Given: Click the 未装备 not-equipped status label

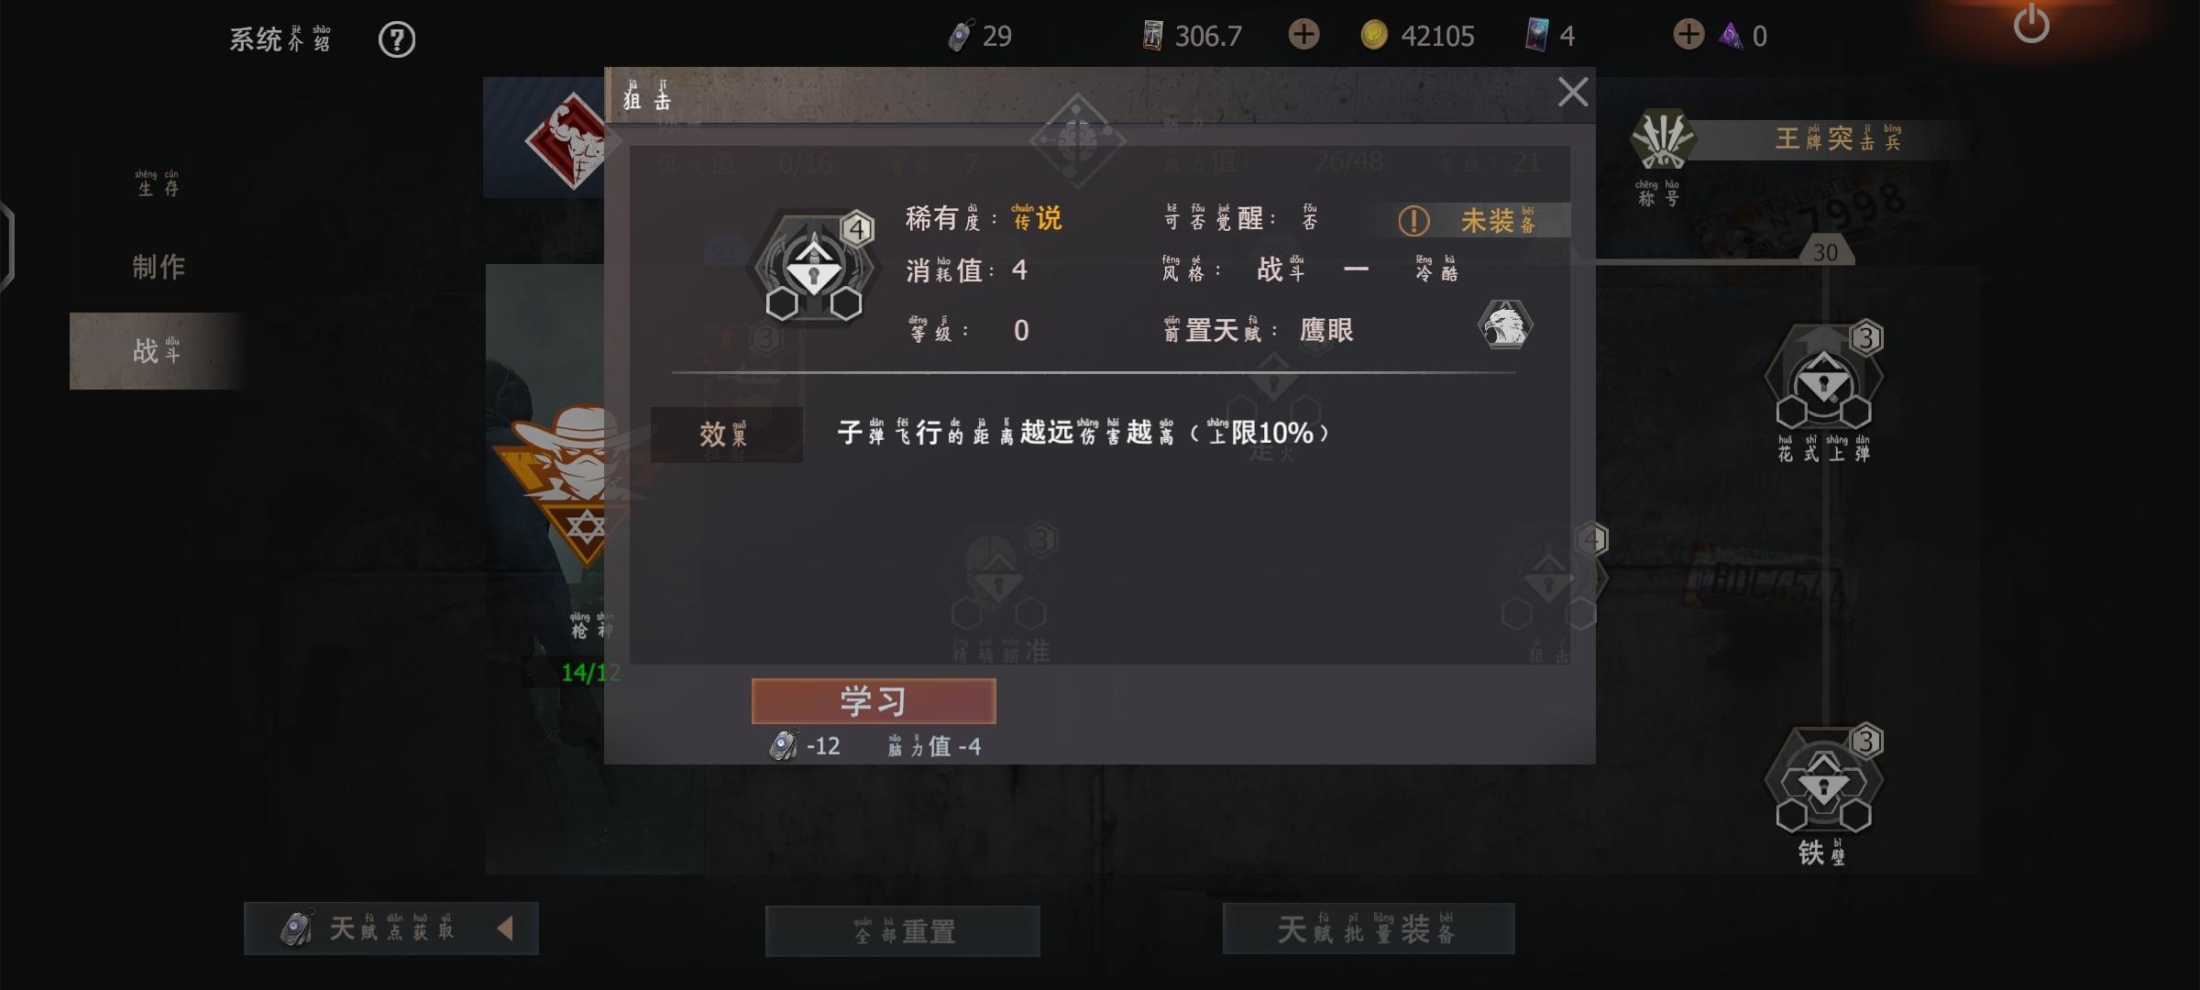Looking at the screenshot, I should [x=1471, y=220].
